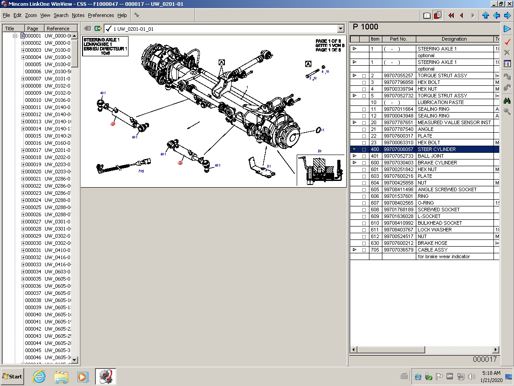Image resolution: width=514 pixels, height=386 pixels.
Task: Open the File menu
Action: click(x=6, y=15)
